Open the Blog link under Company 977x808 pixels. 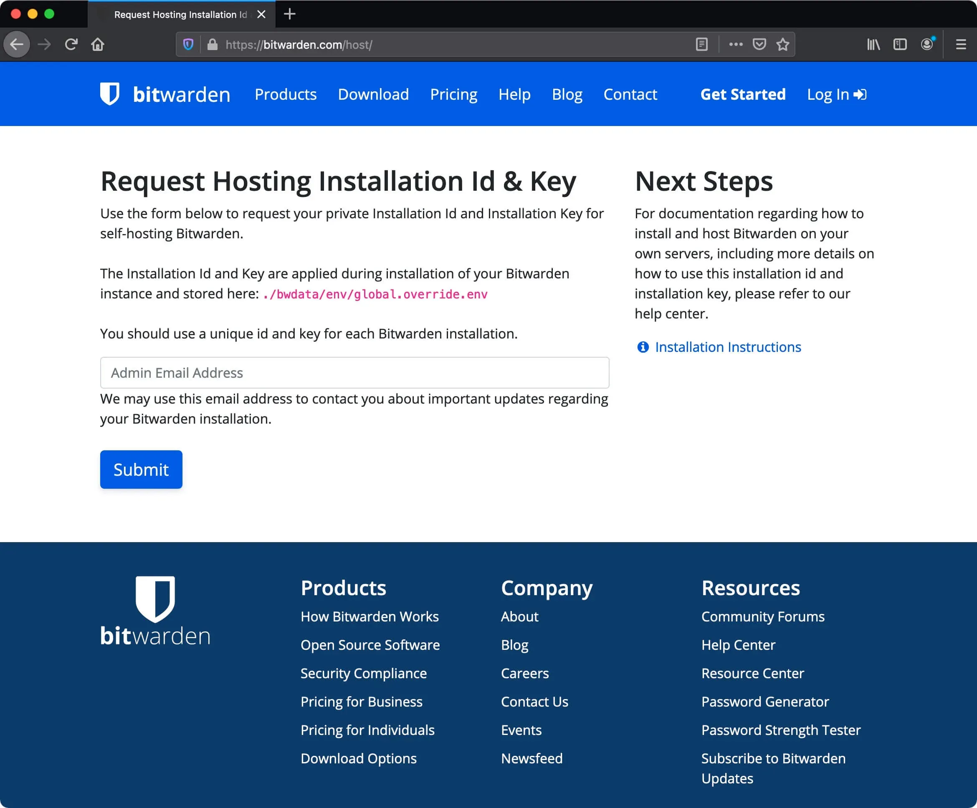(x=514, y=645)
